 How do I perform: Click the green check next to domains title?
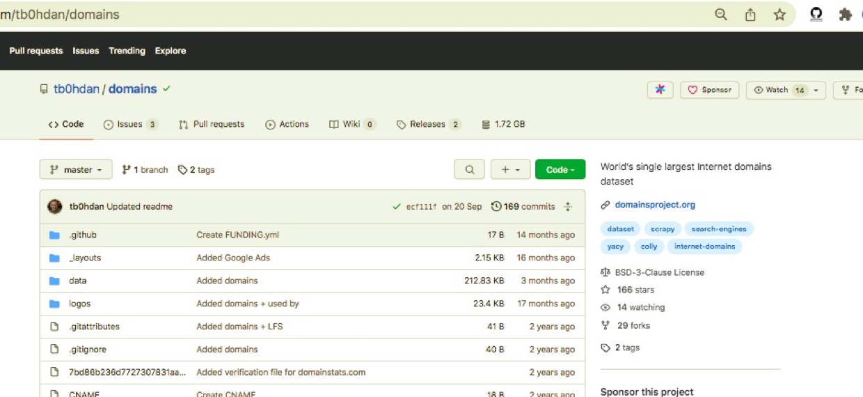[x=166, y=89]
